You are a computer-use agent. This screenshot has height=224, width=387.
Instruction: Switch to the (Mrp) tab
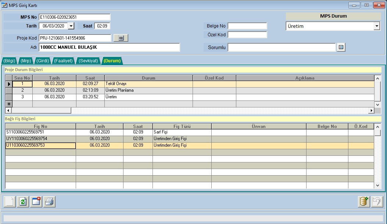pyautogui.click(x=26, y=61)
